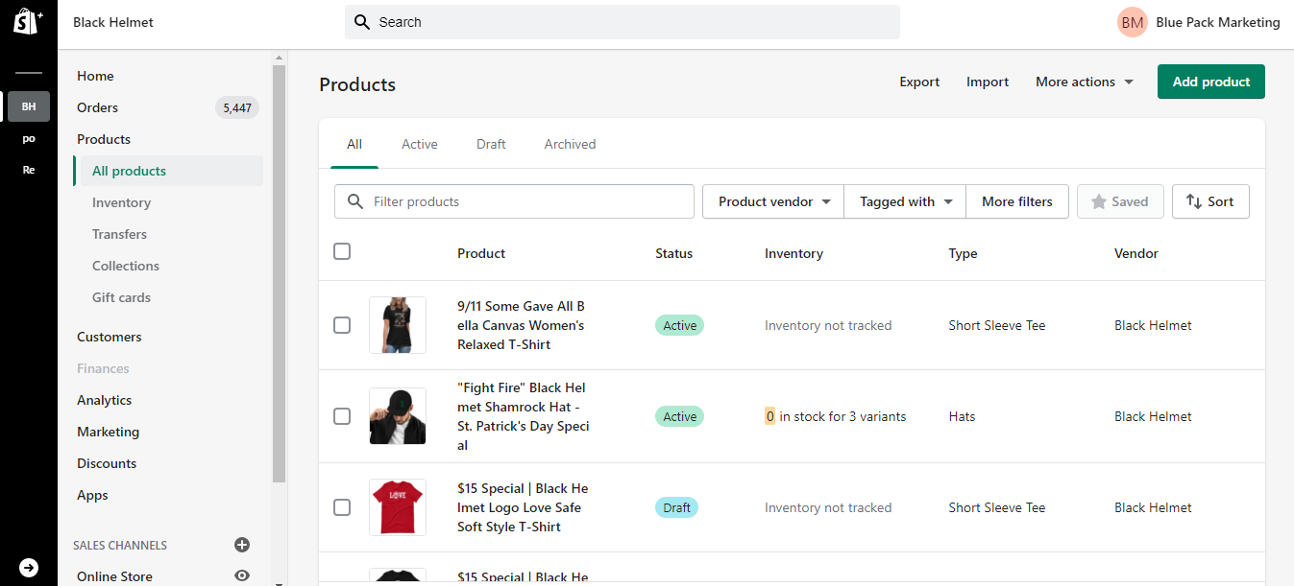Click the Saved star button
This screenshot has height=586, width=1294.
tap(1120, 201)
